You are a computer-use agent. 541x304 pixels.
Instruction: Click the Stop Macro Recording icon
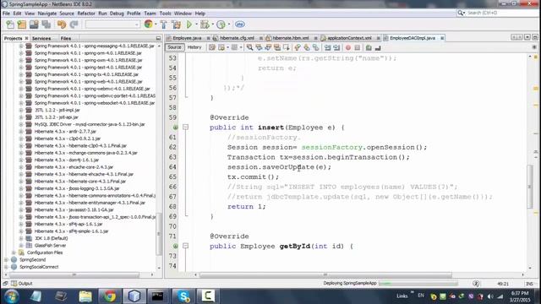[358, 47]
